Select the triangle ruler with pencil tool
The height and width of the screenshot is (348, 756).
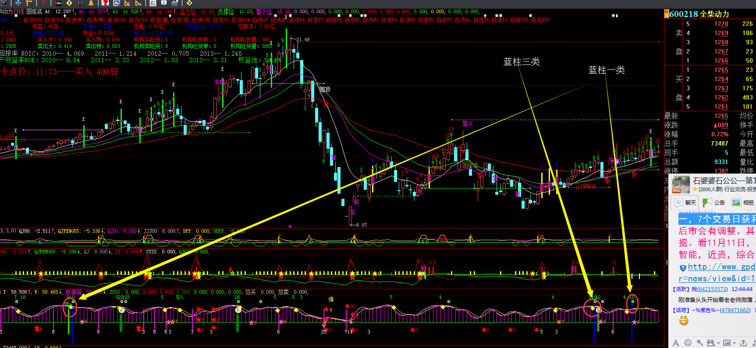[127, 3]
